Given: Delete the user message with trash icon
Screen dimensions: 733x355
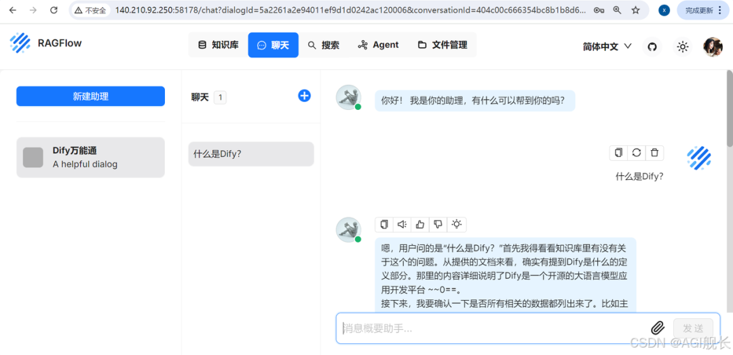Looking at the screenshot, I should coord(654,153).
